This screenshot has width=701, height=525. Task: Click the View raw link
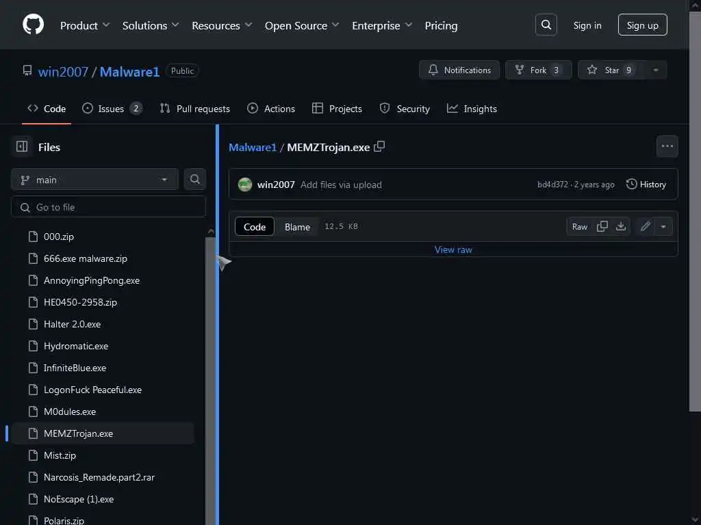453,250
